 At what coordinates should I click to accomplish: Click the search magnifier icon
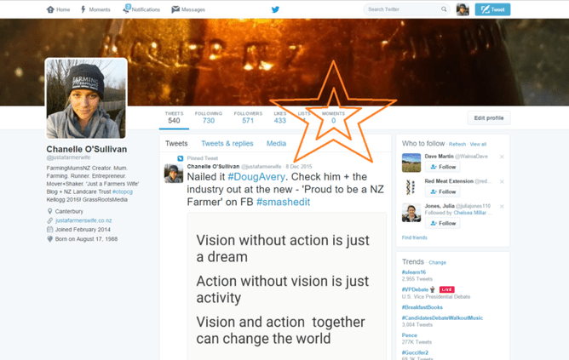[444, 9]
